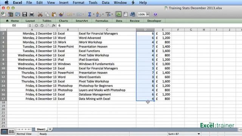242x136 pixels.
Task: Switch to Normal View button
Action: [x=4, y=131]
